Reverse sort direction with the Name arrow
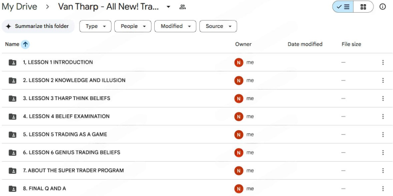This screenshot has height=196, width=393. coord(25,44)
